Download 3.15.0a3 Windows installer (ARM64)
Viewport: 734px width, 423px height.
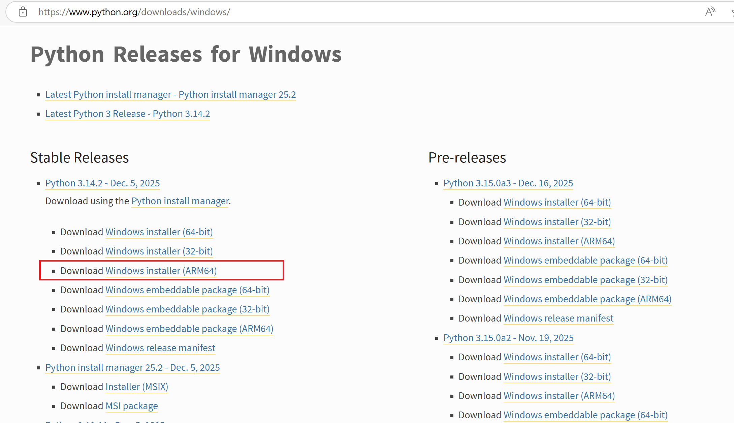click(559, 241)
